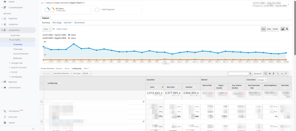The image size is (296, 131).
Task: Click the Add Segment button
Action: click(x=117, y=10)
